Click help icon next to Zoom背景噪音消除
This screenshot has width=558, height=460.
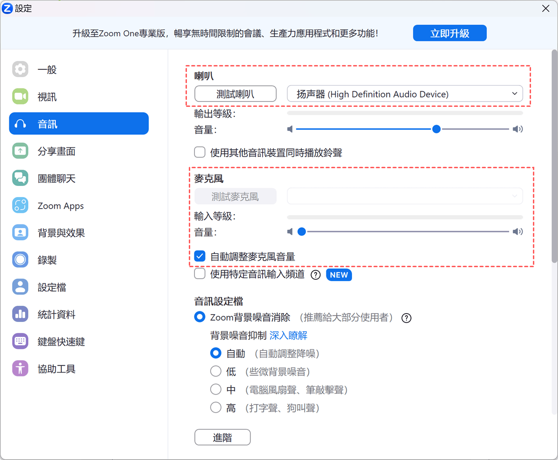coord(406,318)
